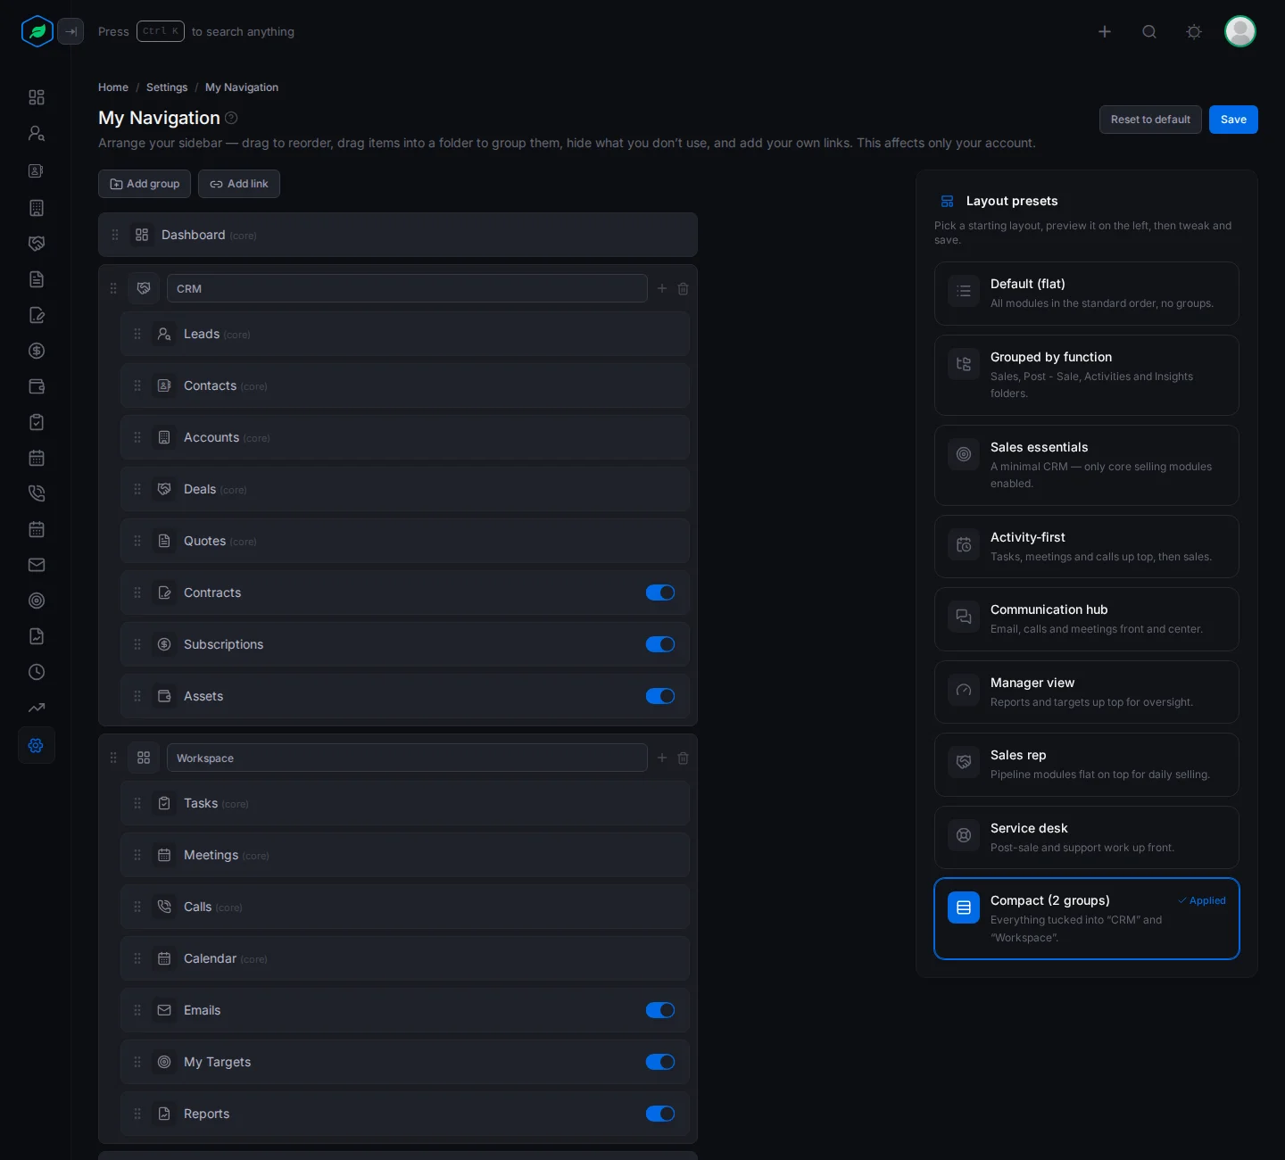The height and width of the screenshot is (1160, 1285).
Task: Toggle theme with sun icon
Action: coord(1194,32)
